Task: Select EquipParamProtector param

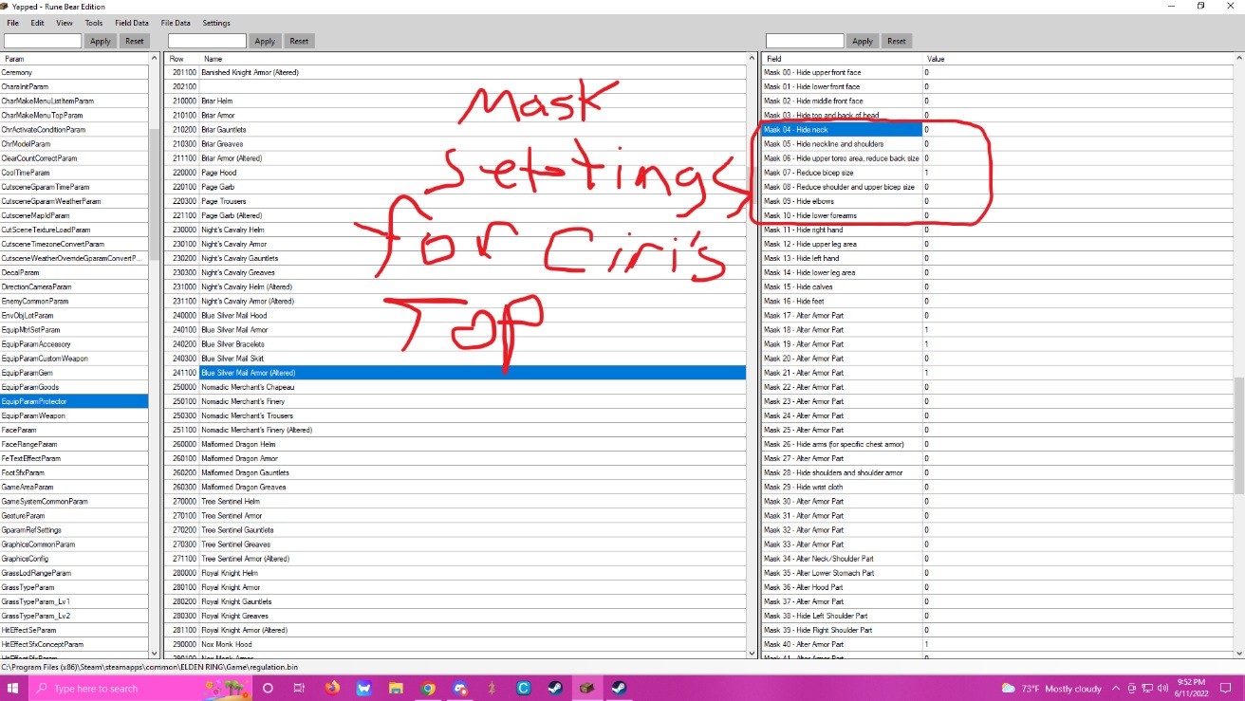Action: click(74, 401)
